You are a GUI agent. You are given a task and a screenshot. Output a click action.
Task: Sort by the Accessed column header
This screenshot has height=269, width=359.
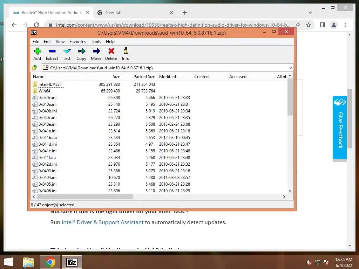point(244,77)
